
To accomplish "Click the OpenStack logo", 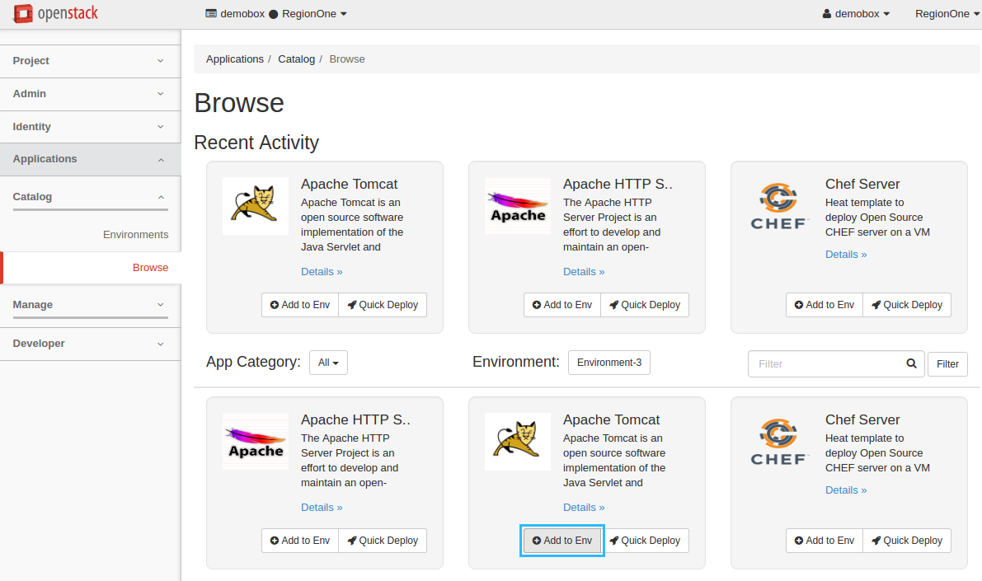I will tap(54, 13).
